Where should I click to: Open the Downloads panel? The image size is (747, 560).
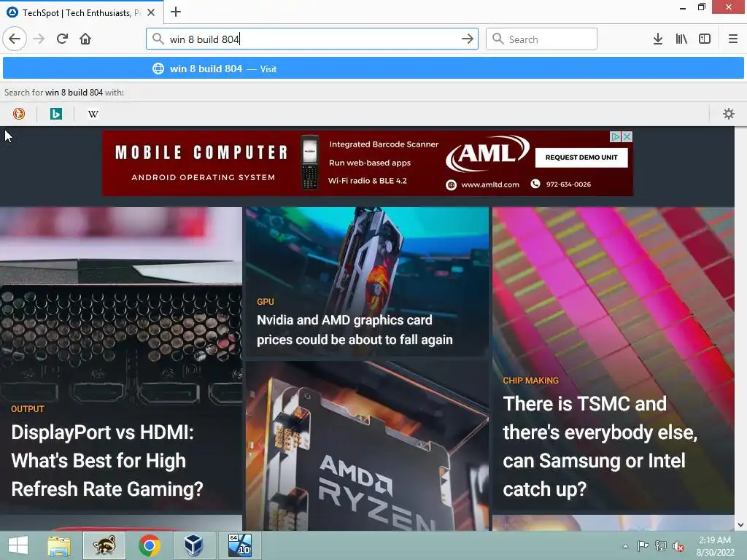pyautogui.click(x=657, y=39)
